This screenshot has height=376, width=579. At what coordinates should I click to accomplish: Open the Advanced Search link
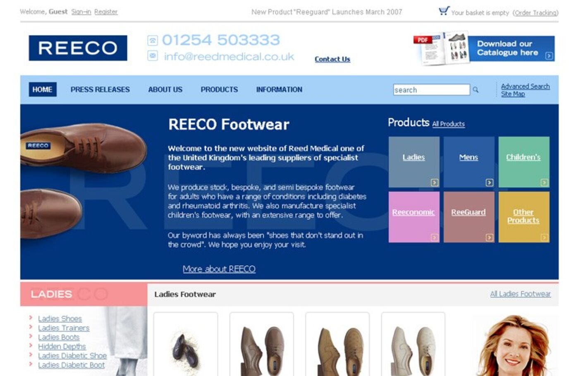point(525,86)
